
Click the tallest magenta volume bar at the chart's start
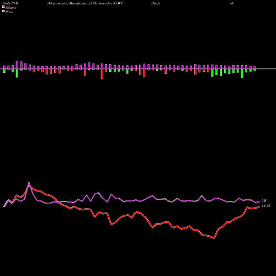(x=17, y=65)
